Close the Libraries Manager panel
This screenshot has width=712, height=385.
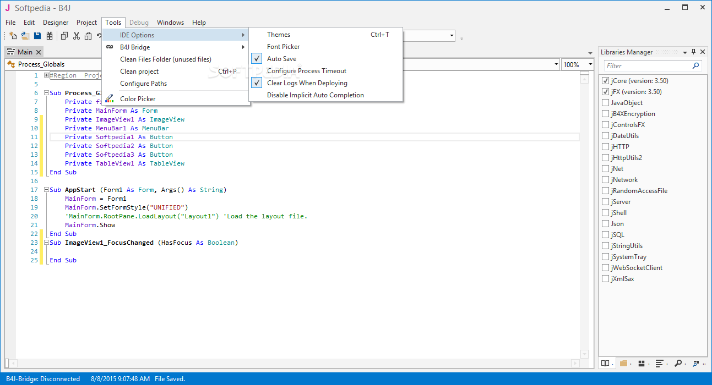[702, 52]
